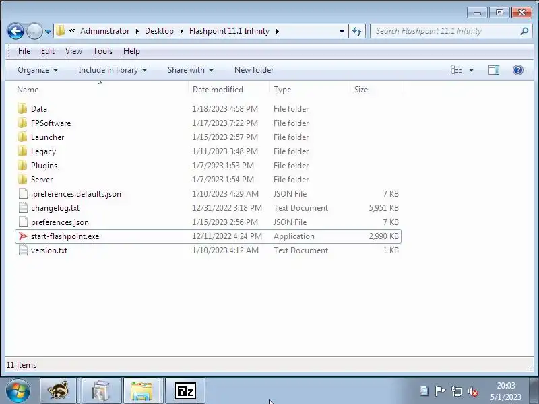Close the Explorer window
The height and width of the screenshot is (404, 539).
click(x=521, y=13)
